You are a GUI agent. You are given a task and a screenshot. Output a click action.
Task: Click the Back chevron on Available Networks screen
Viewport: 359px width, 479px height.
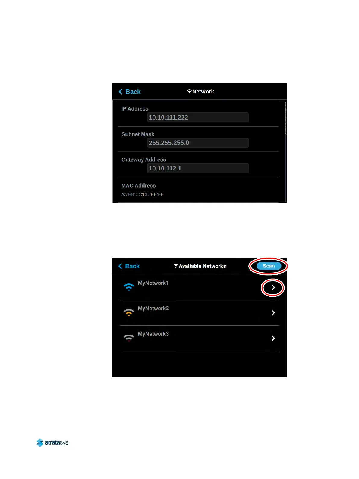click(x=120, y=266)
